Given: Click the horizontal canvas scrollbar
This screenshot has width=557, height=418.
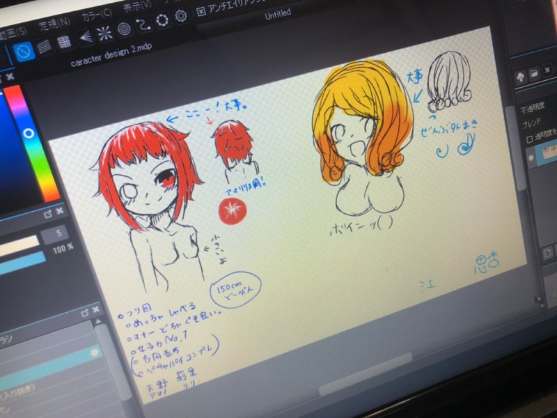Looking at the screenshot, I should pos(366,374).
